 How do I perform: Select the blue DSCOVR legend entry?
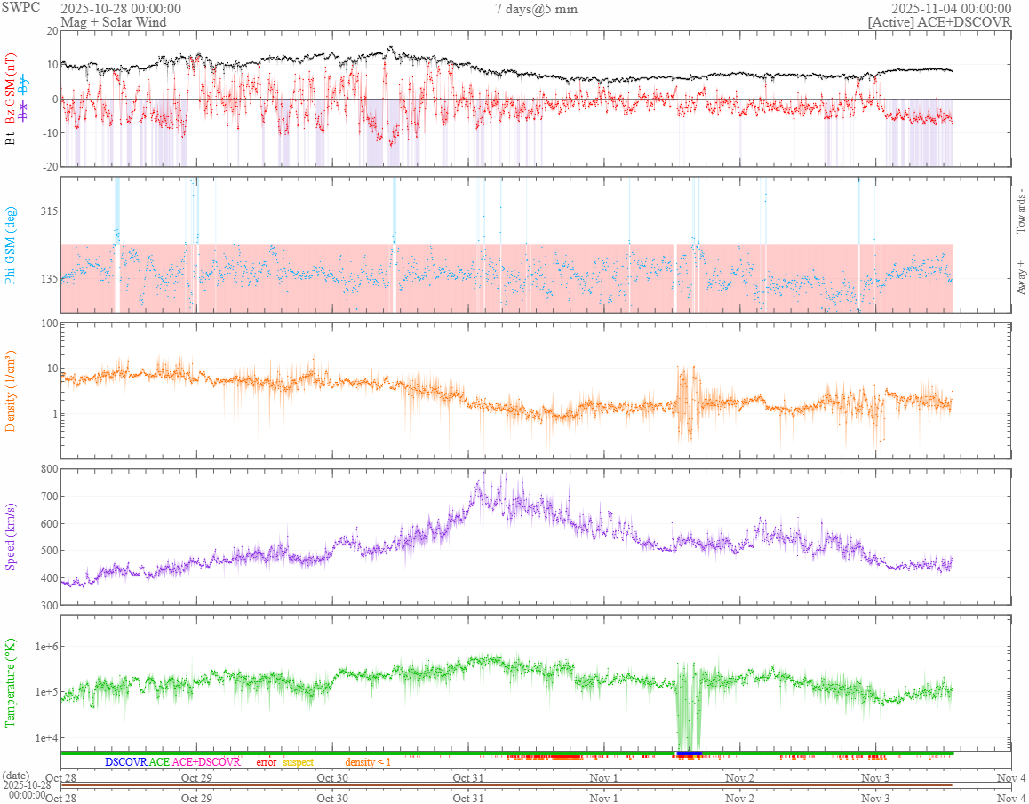126,762
